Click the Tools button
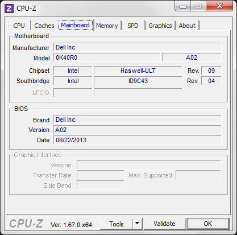This screenshot has width=237, height=235. [117, 224]
